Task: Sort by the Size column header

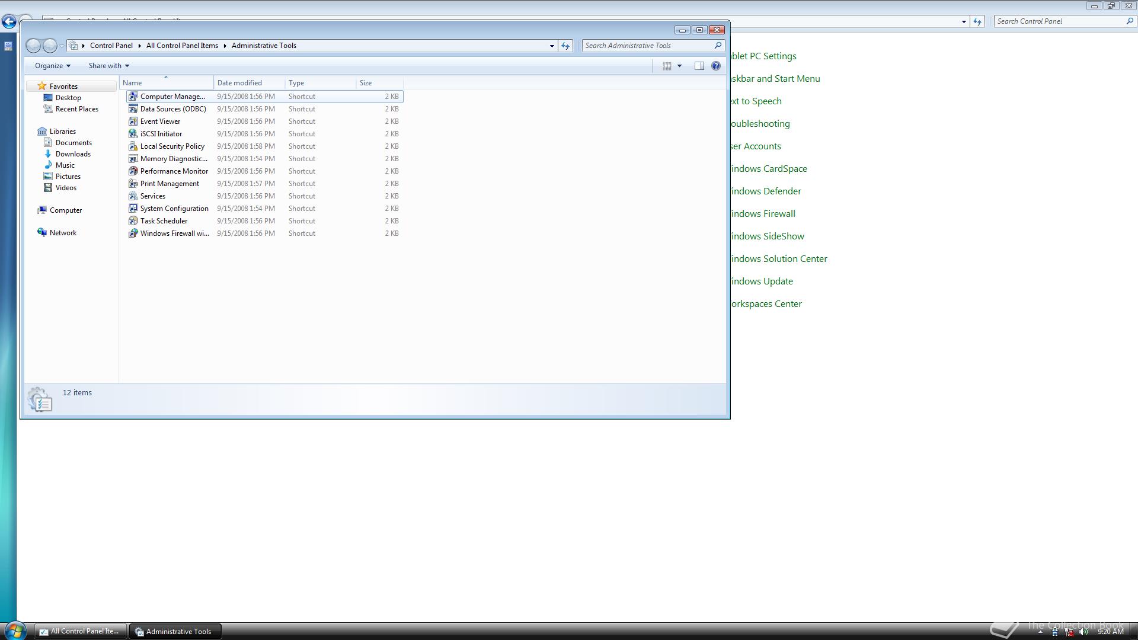Action: pos(379,83)
